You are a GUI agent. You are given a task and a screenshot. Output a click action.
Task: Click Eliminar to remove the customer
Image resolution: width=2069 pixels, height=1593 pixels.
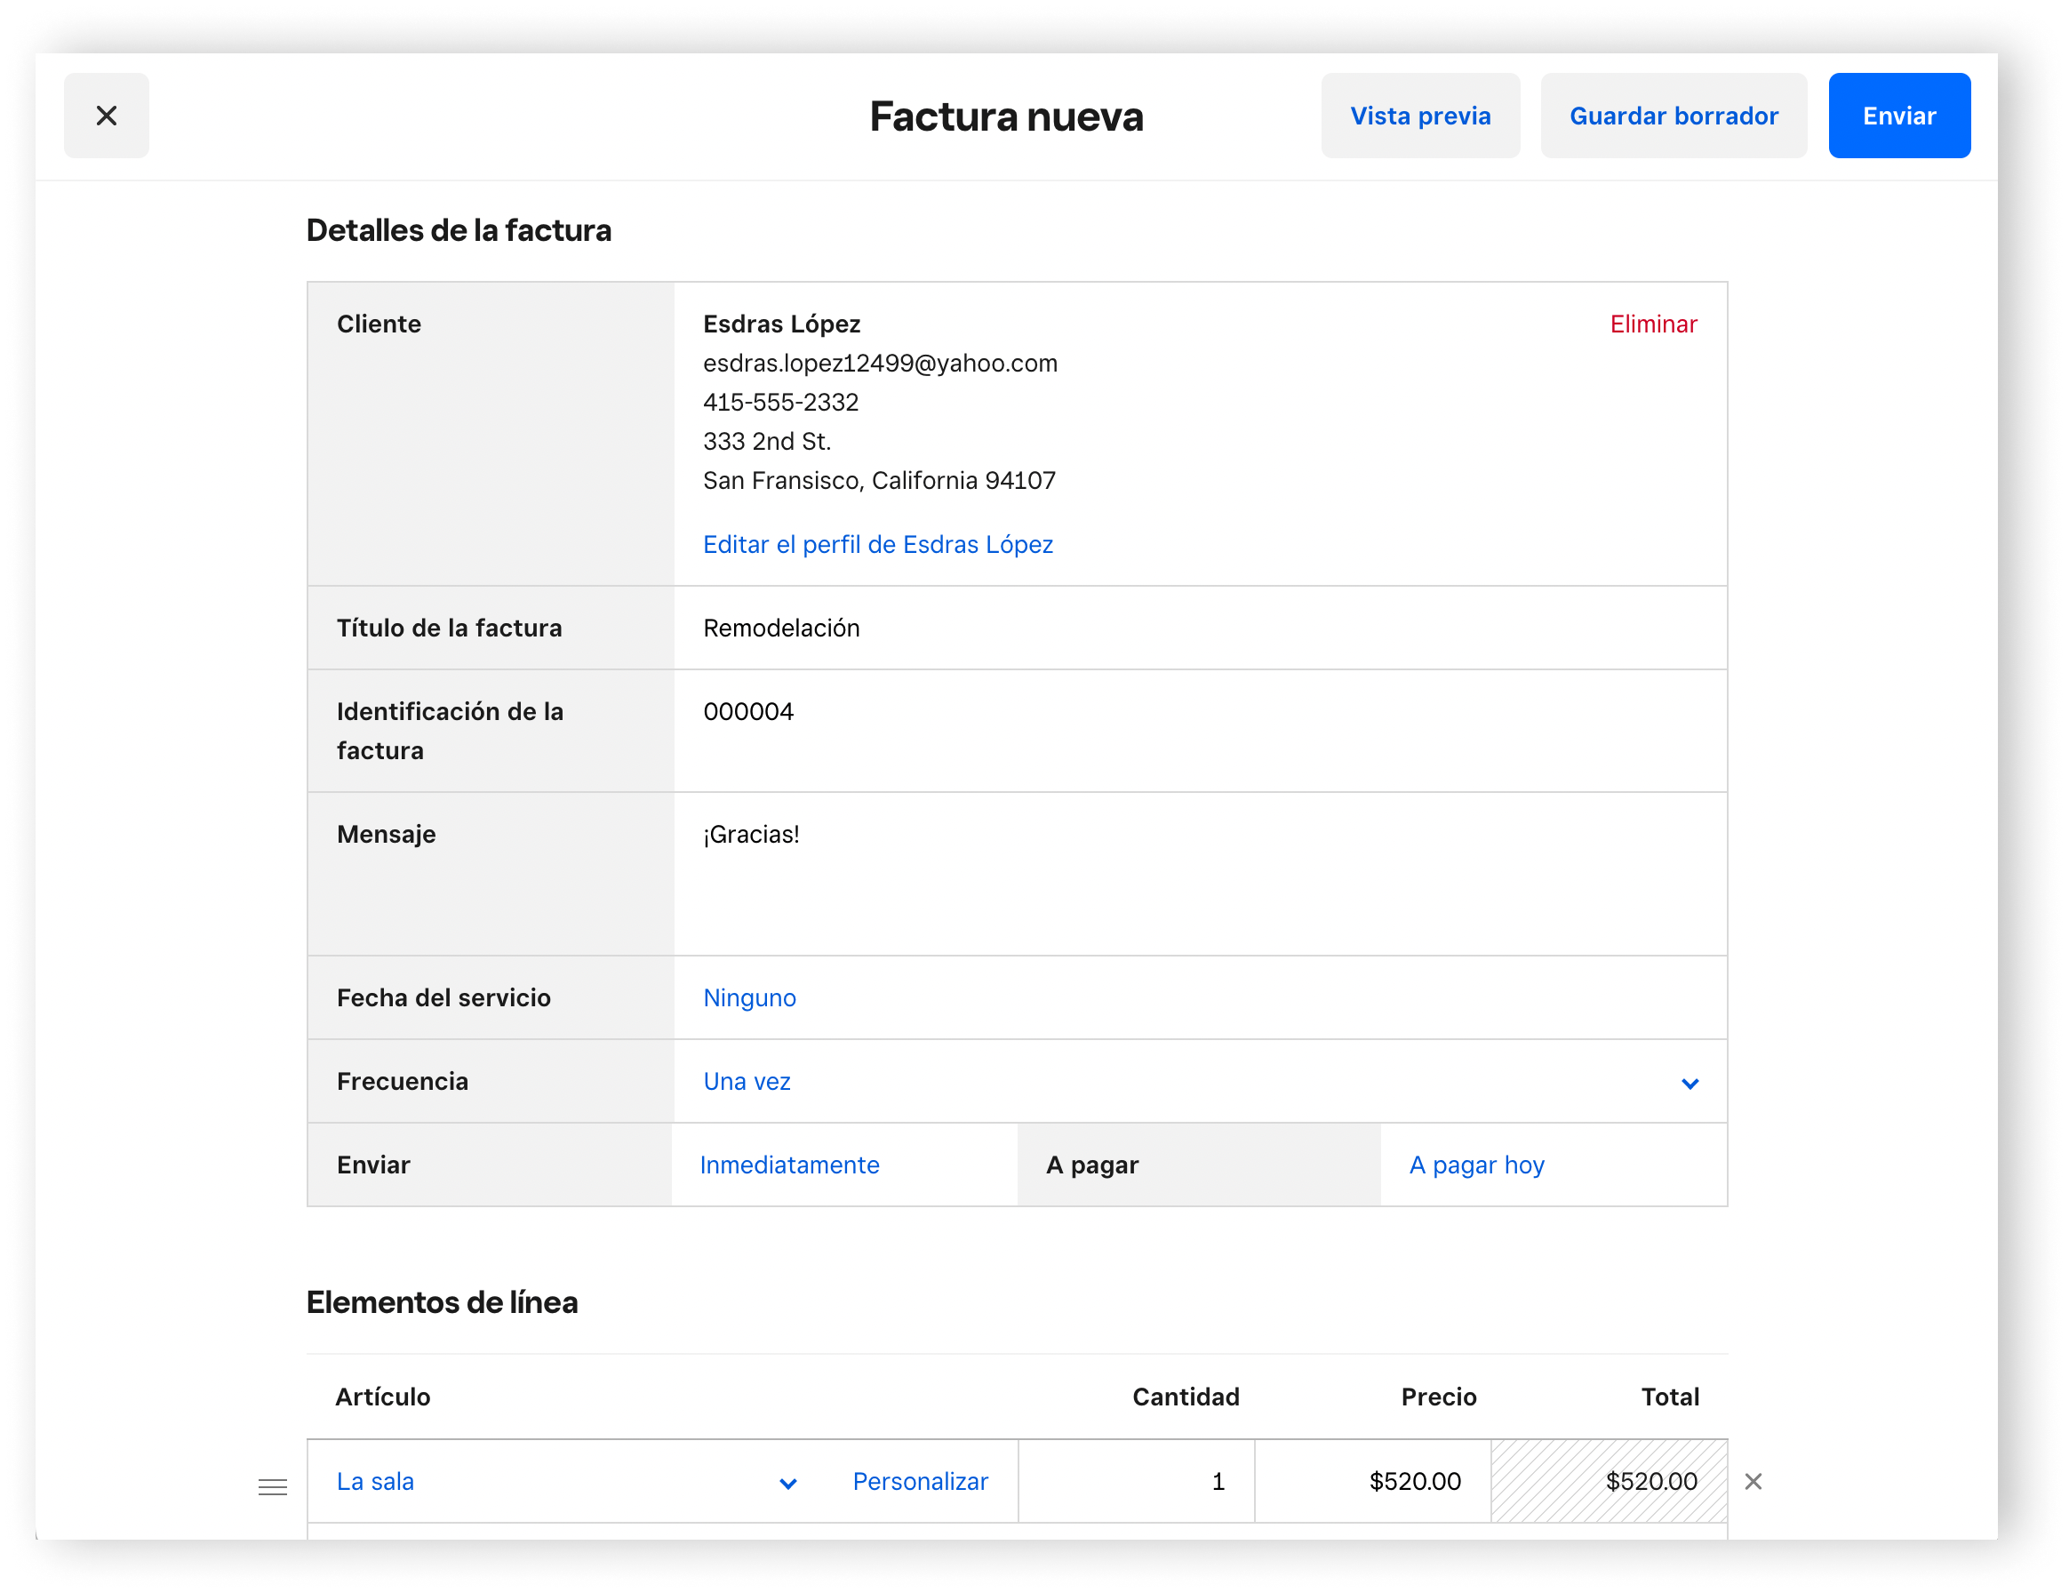[1652, 324]
